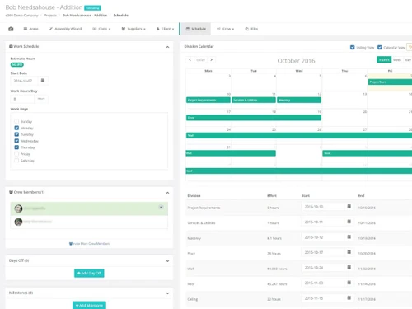Uncheck the Tuesday work day checkbox
Image resolution: width=412 pixels, height=309 pixels.
pos(16,134)
